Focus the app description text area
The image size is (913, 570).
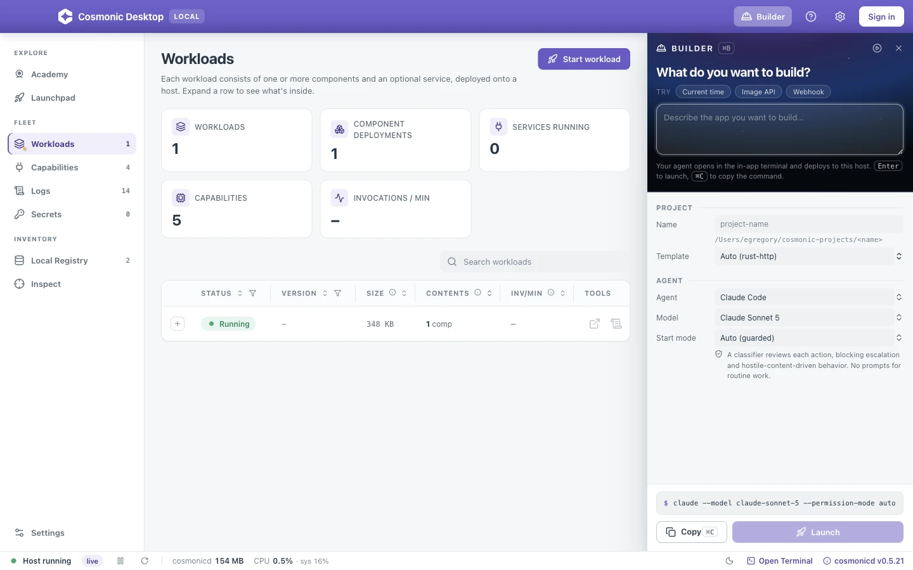click(x=780, y=130)
